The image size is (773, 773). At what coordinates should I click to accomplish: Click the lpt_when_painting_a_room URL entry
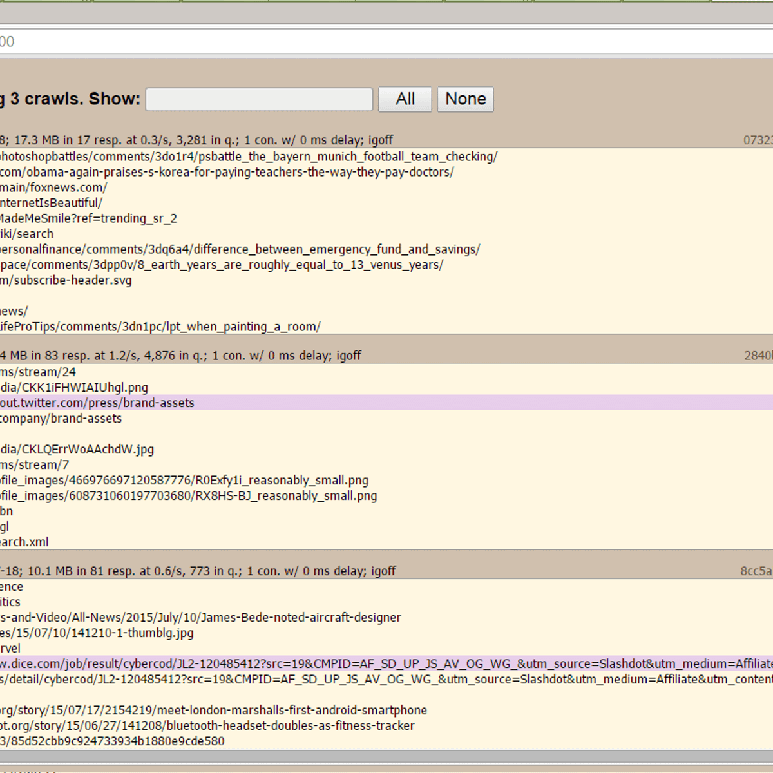(160, 327)
